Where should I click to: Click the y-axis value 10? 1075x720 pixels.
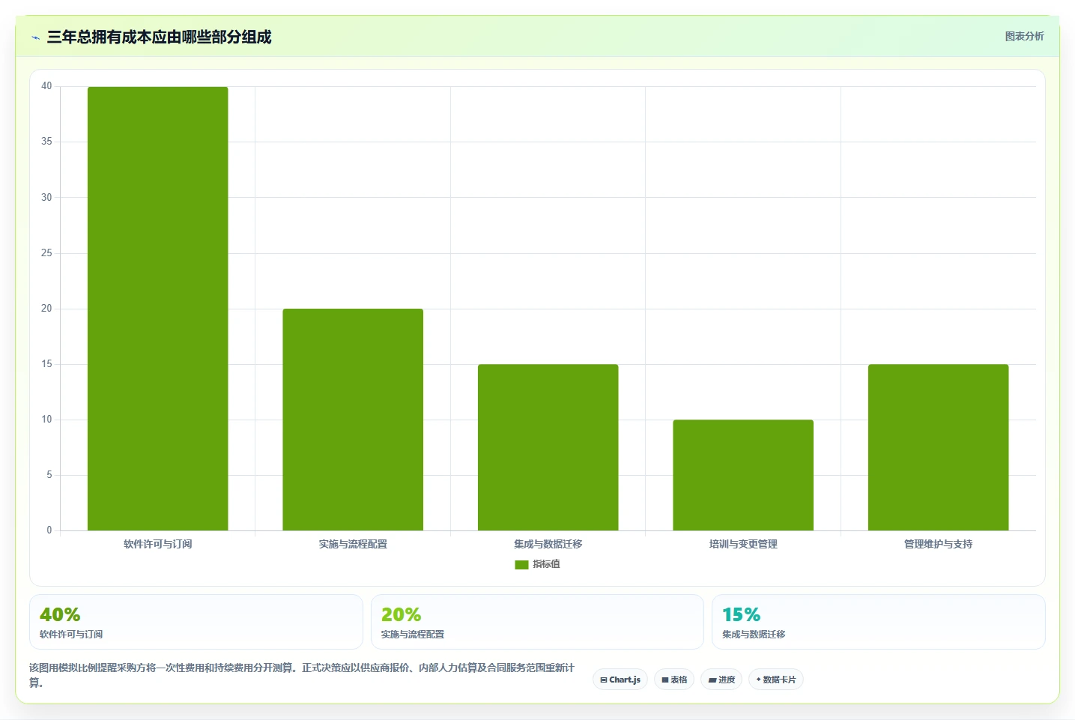click(46, 419)
